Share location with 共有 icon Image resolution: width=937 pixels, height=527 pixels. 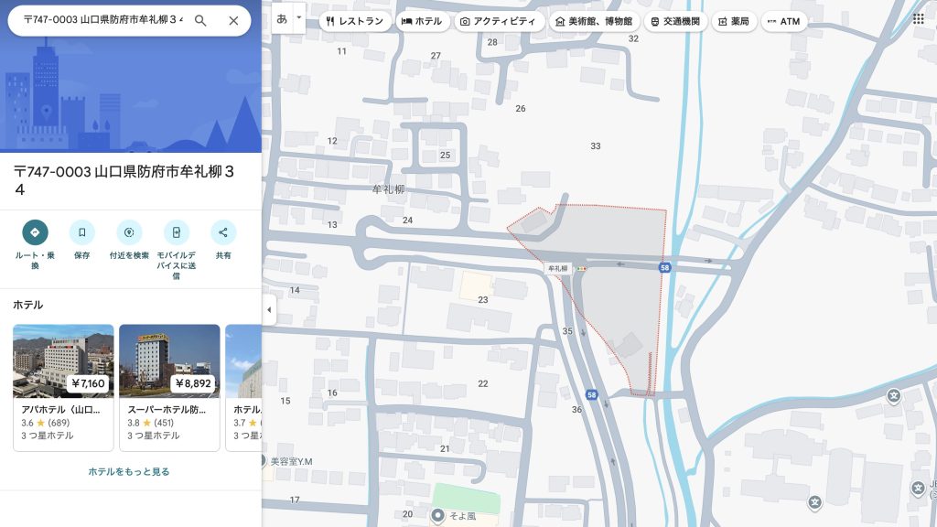coord(223,232)
